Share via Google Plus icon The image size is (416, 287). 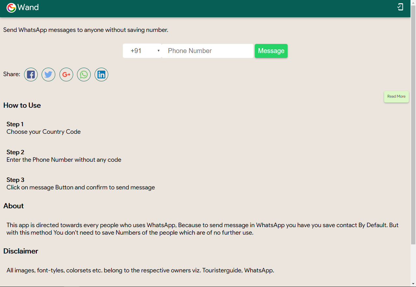point(66,75)
